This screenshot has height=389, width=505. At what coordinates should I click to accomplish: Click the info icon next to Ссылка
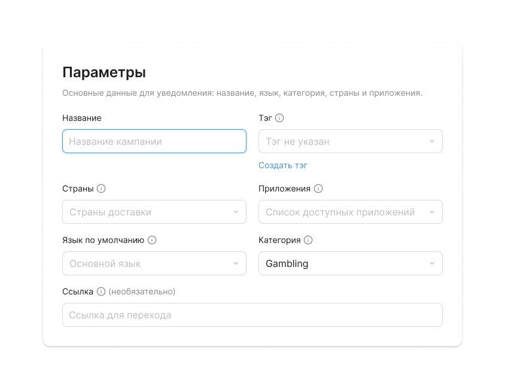(x=99, y=291)
